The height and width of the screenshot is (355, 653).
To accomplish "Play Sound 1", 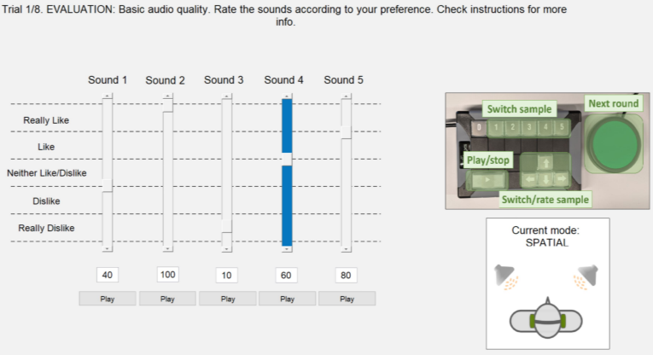I will 108,299.
